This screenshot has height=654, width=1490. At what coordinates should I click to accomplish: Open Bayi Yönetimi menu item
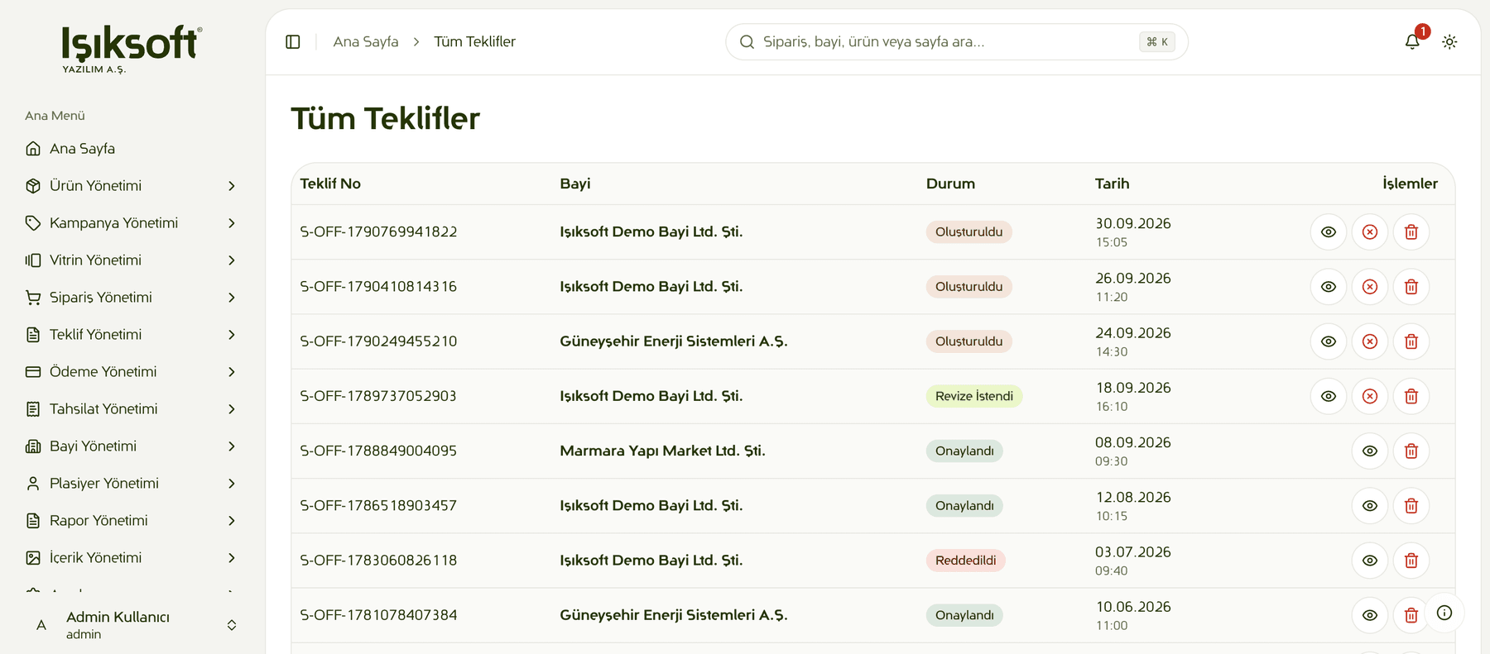[x=132, y=446]
